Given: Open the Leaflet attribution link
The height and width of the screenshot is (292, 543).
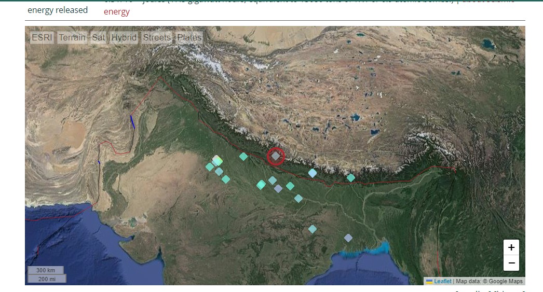Looking at the screenshot, I should 443,281.
